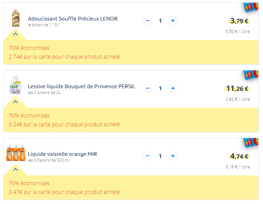This screenshot has height=204, width=263.
Task: Decrease quantity of Liquide vaisselle MIR
Action: click(x=148, y=156)
